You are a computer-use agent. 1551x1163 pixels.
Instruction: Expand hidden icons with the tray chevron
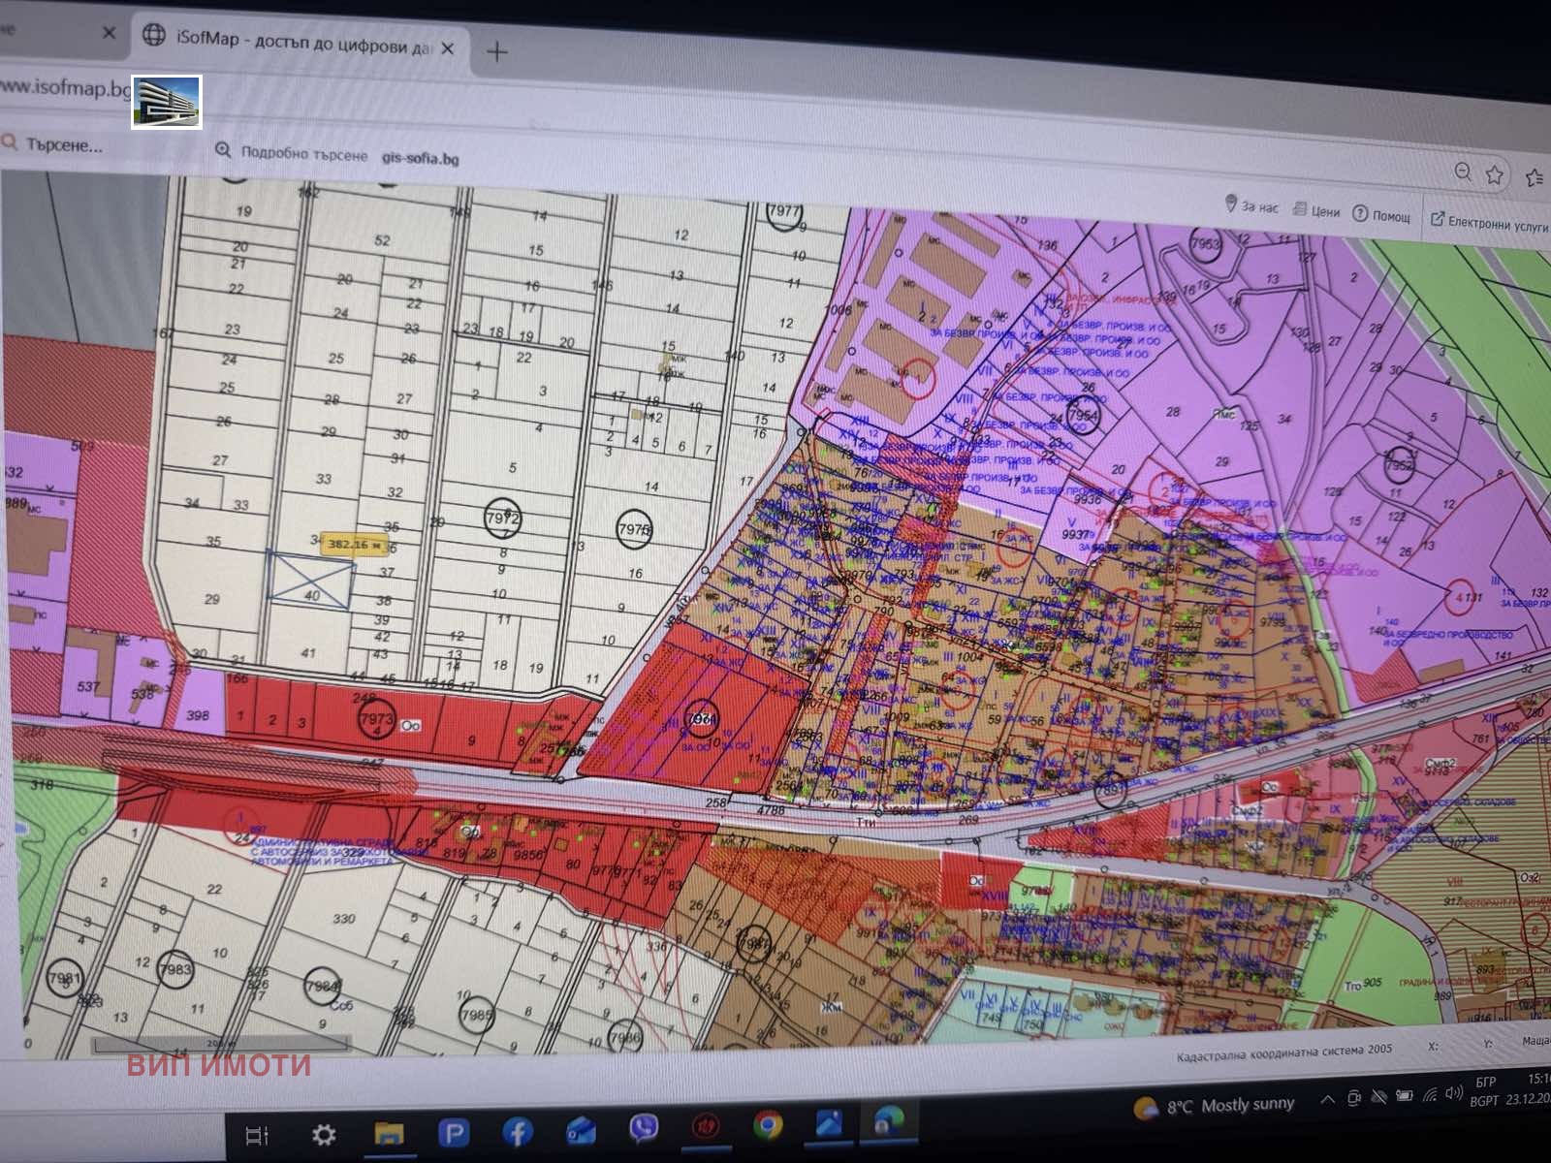click(1327, 1099)
